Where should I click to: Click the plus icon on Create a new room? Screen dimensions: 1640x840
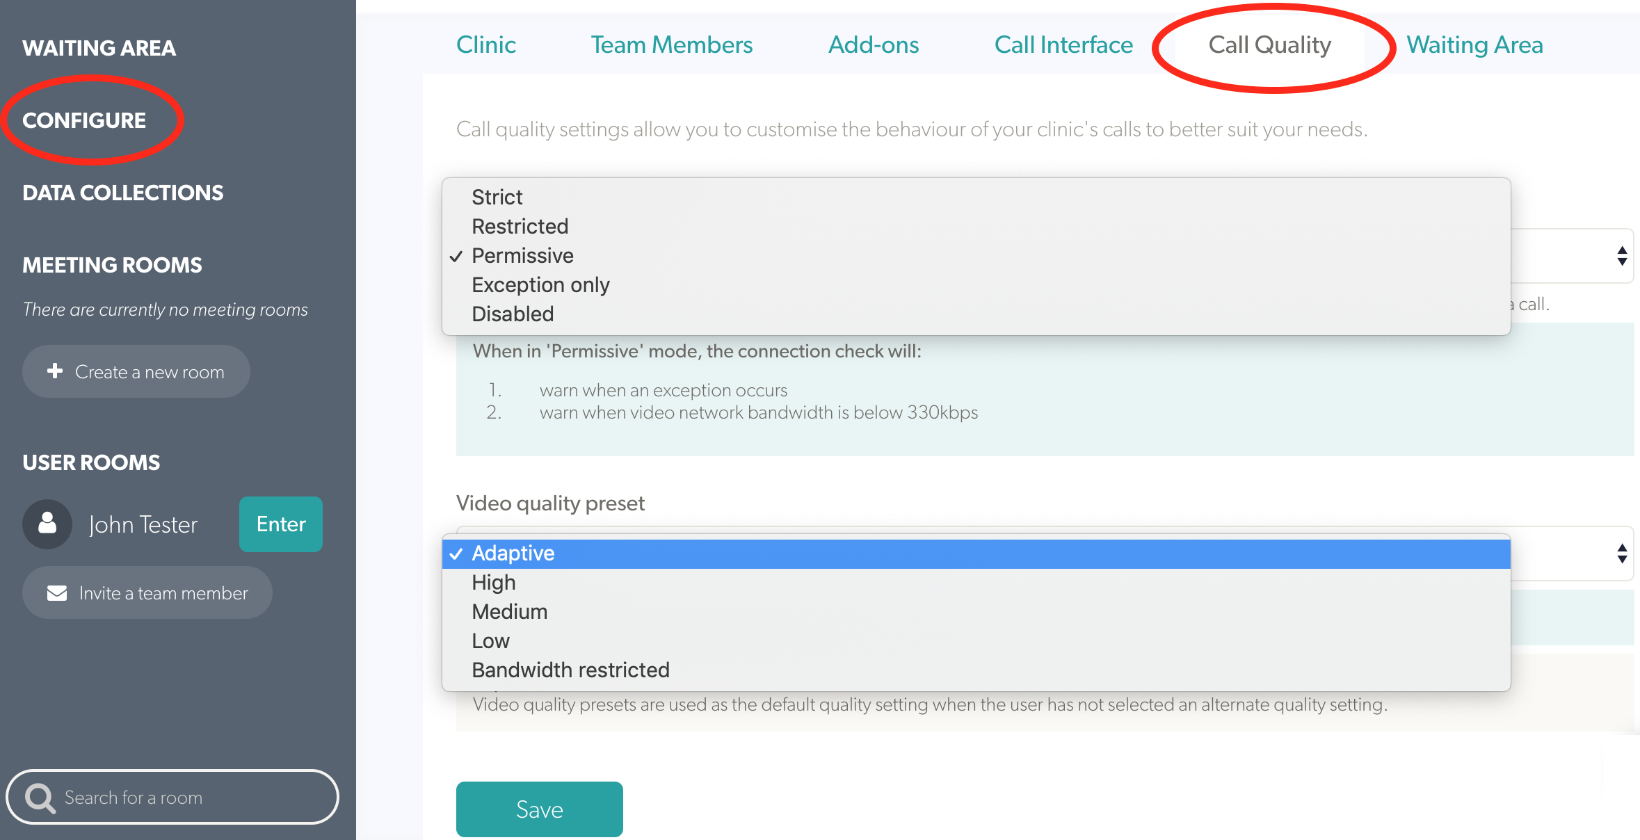pyautogui.click(x=55, y=371)
